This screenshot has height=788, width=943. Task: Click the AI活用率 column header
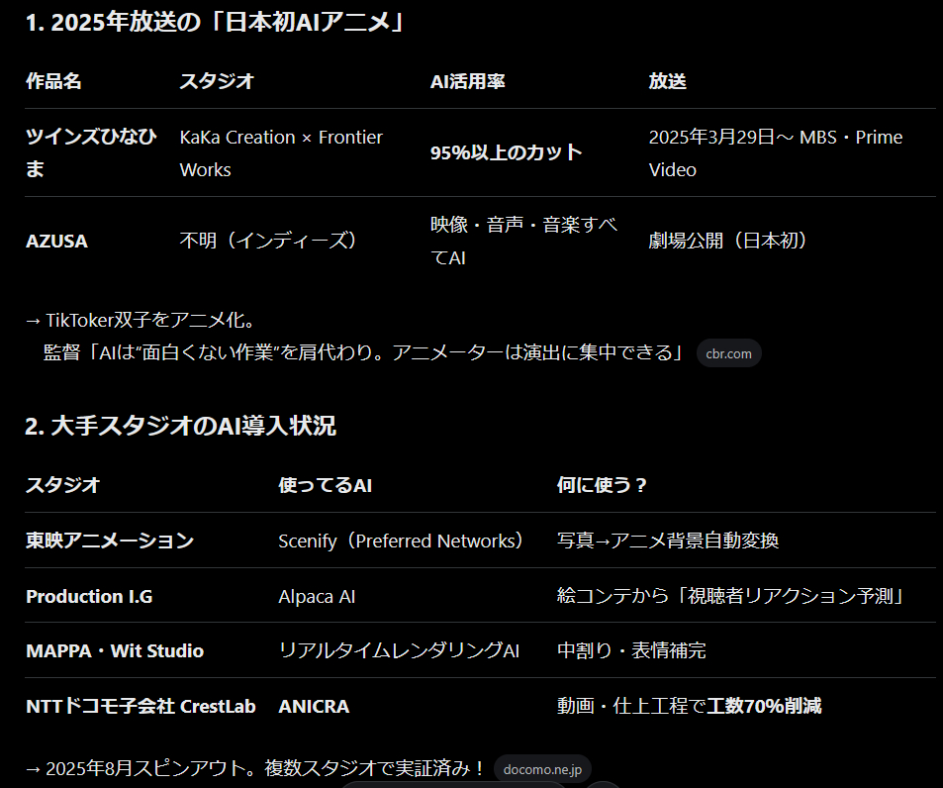(467, 81)
